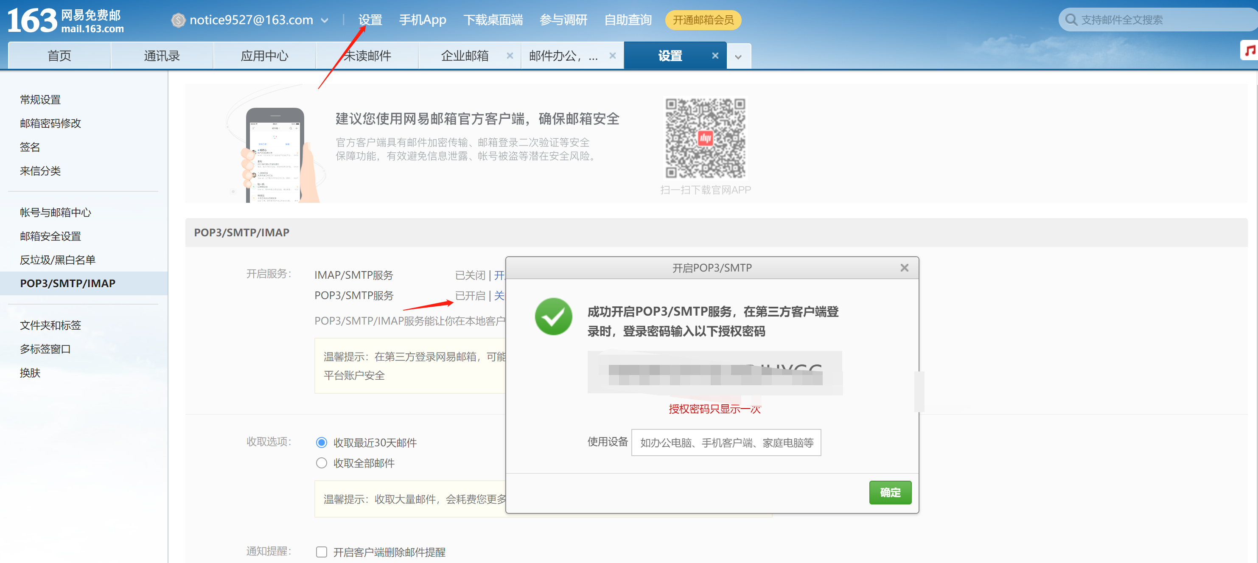Select POP3/SMTP/IMAP in sidebar
1258x563 pixels.
tap(84, 283)
